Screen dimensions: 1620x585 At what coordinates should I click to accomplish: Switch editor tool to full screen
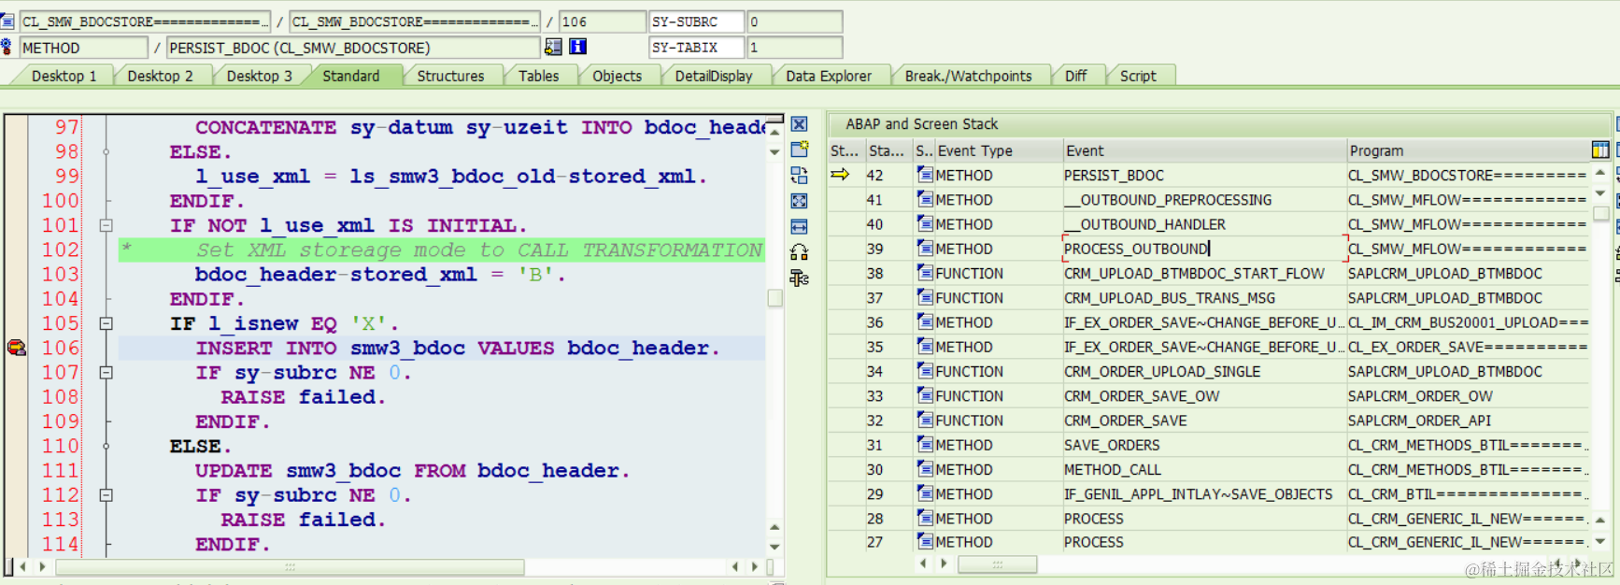click(800, 201)
